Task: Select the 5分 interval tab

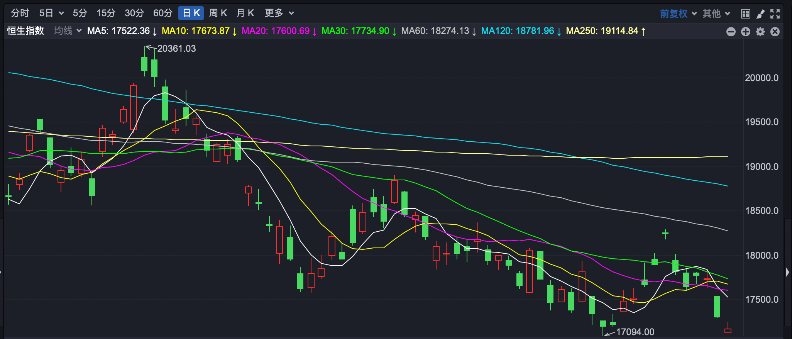Action: tap(80, 13)
